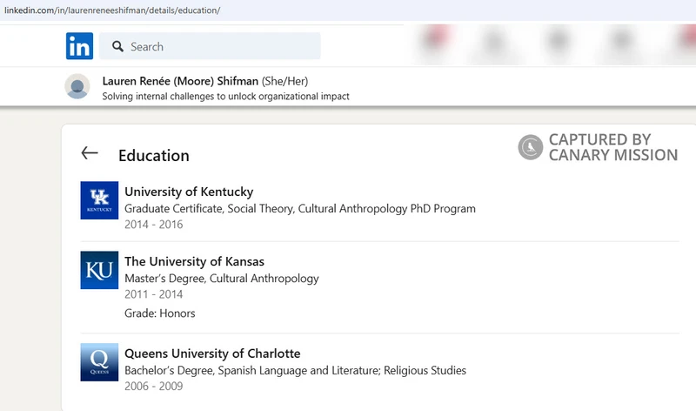Open The University of Kansas entry title
Image resolution: width=696 pixels, height=411 pixels.
pyautogui.click(x=194, y=261)
